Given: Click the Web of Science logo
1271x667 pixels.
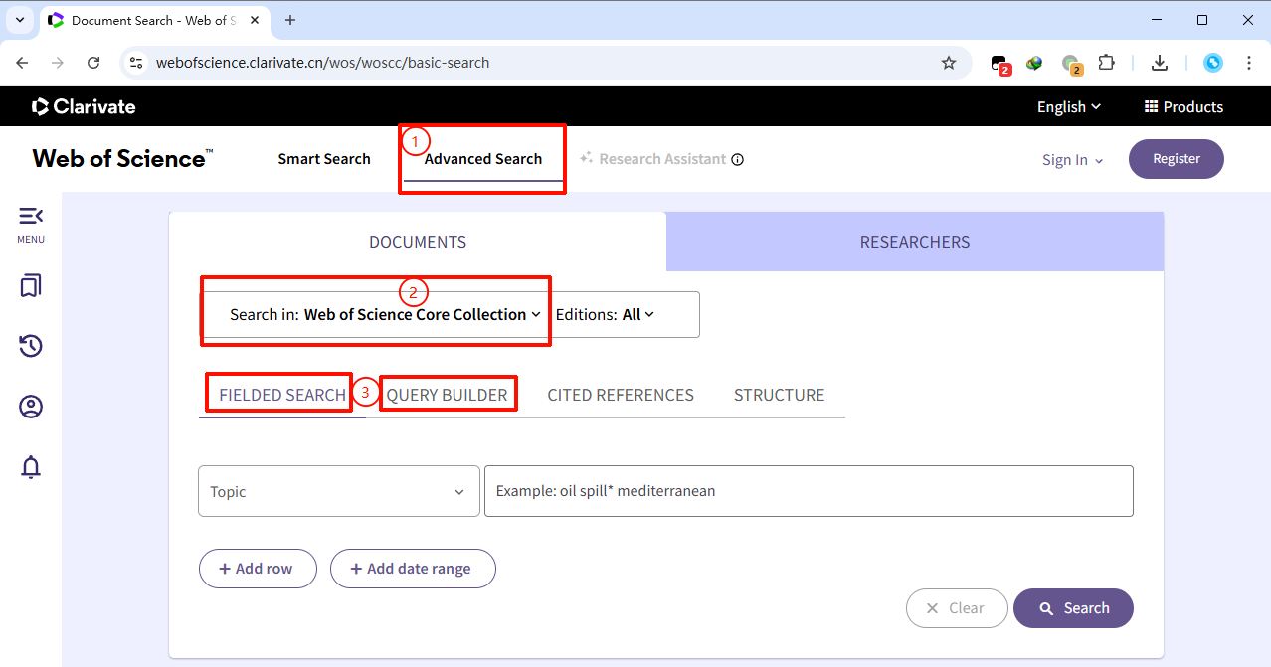Looking at the screenshot, I should coord(122,158).
